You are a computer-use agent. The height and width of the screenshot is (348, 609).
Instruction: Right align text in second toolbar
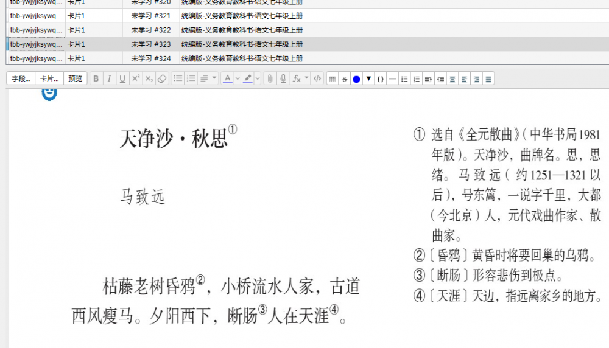point(477,79)
